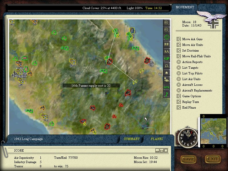Toggle the green crosshair targets overlay

[x=166, y=37]
